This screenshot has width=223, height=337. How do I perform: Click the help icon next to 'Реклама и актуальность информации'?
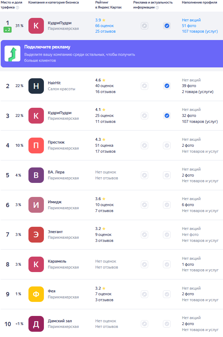pyautogui.click(x=157, y=7)
